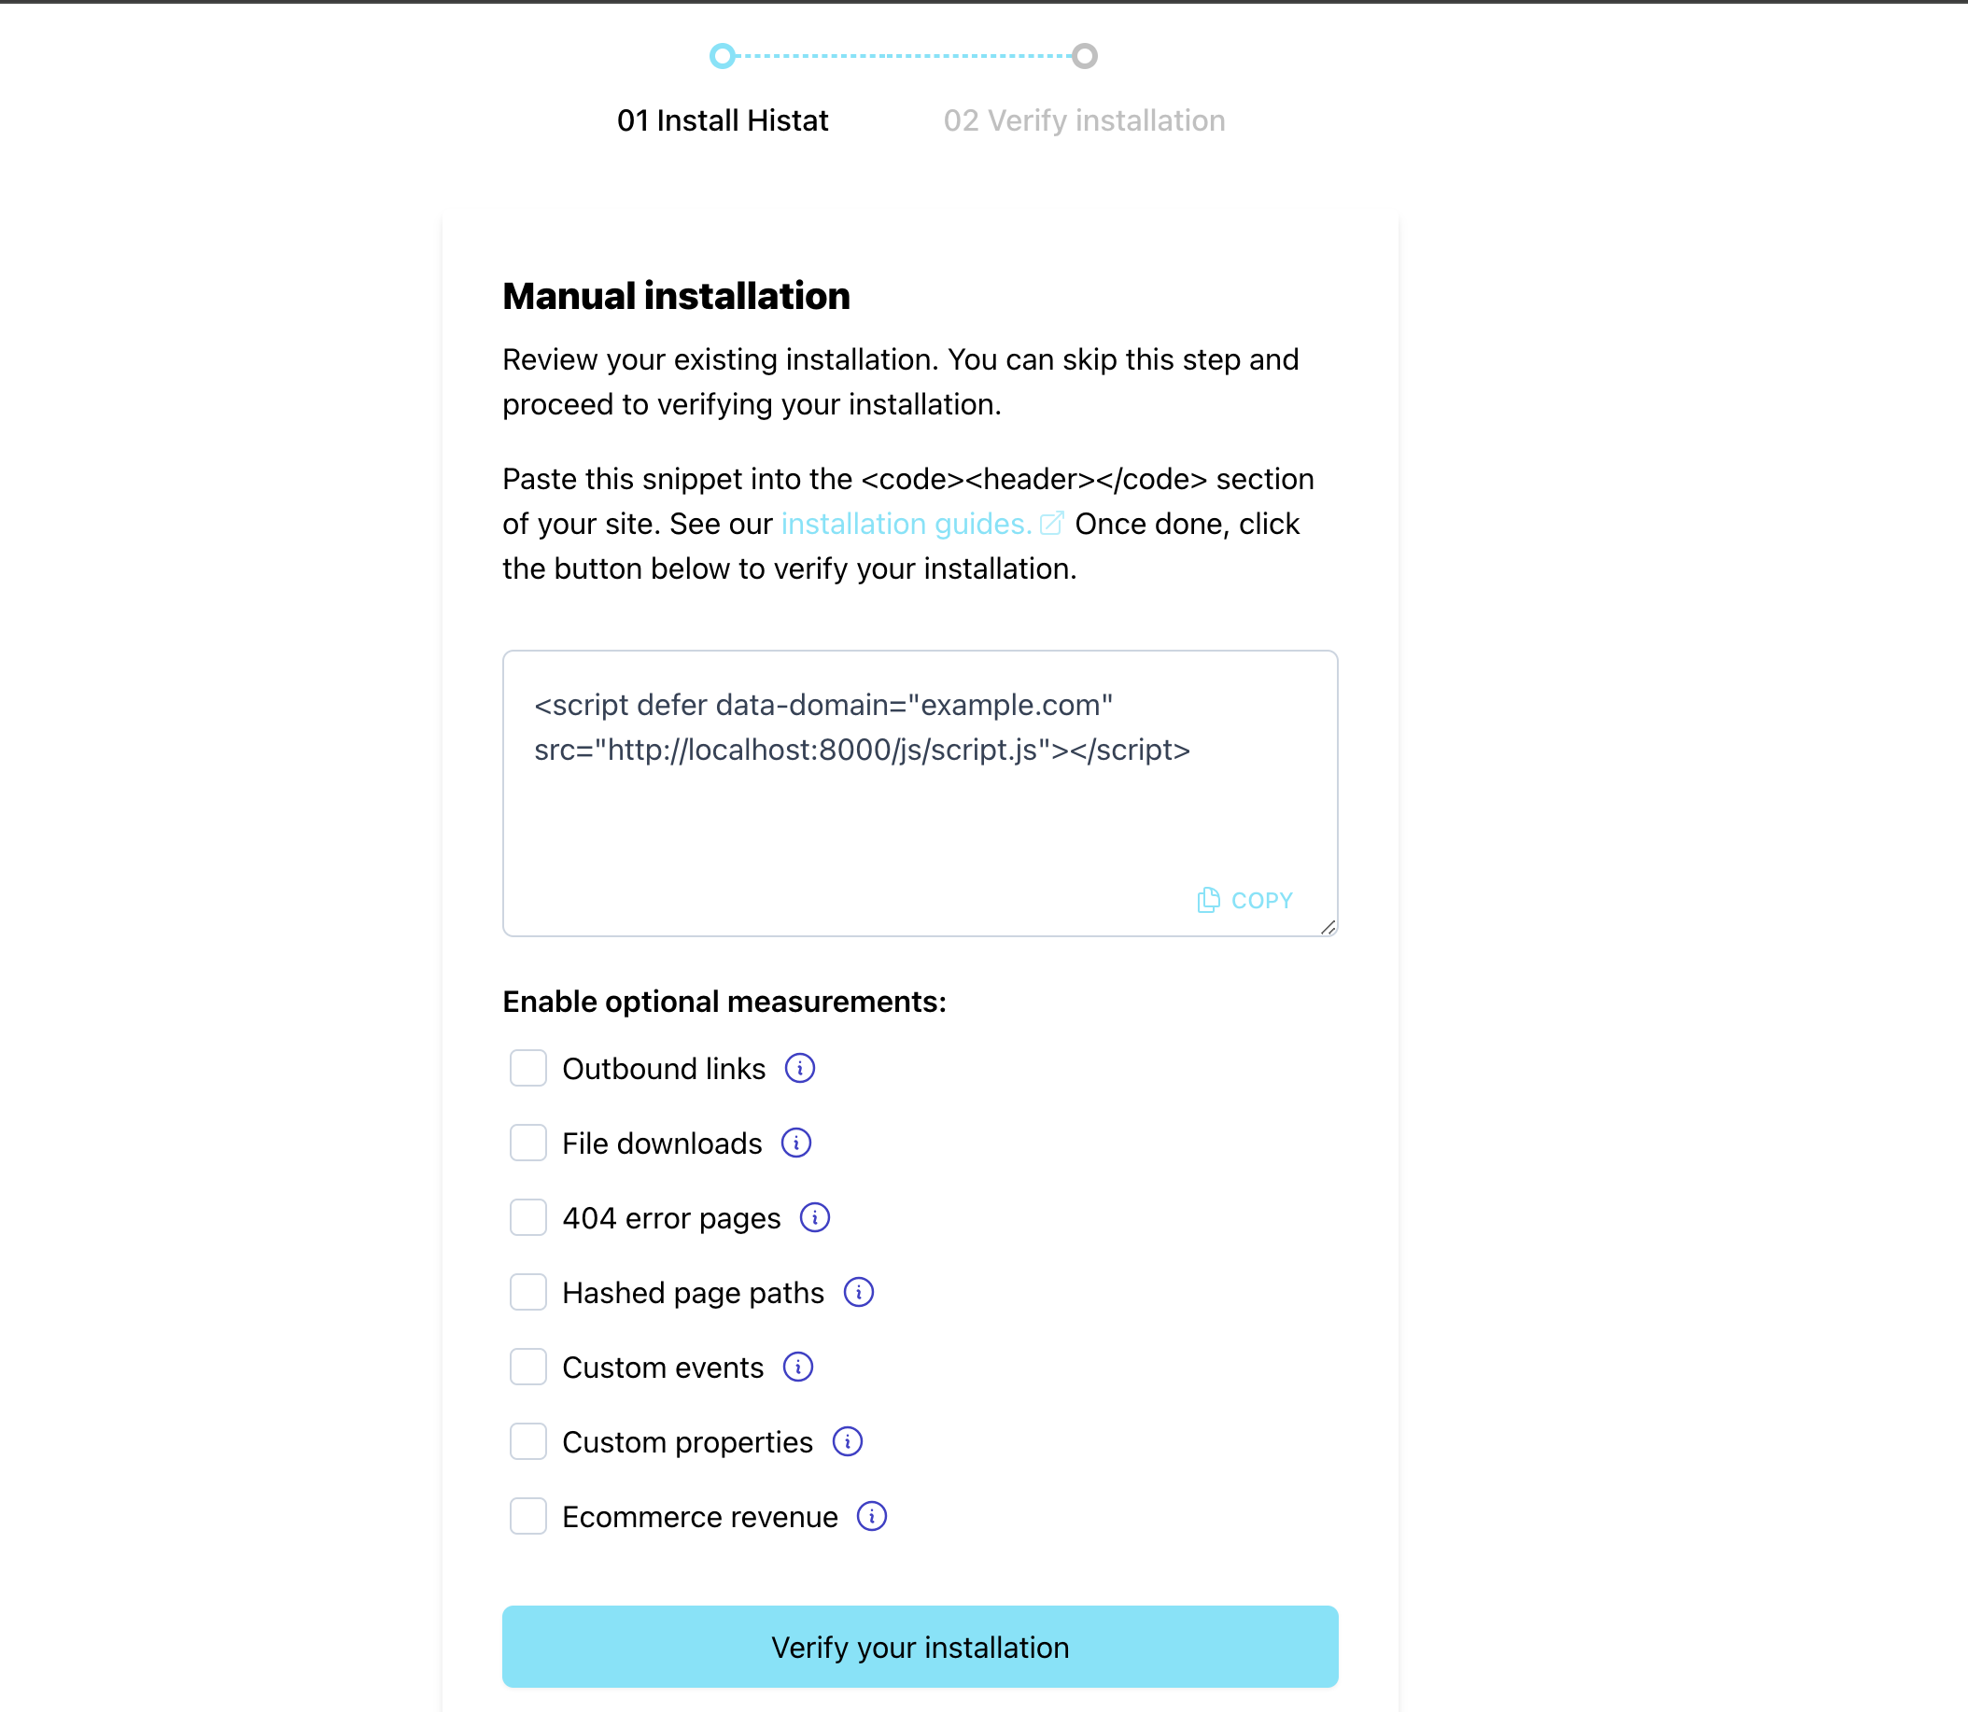1968x1712 pixels.
Task: Click Verify your installation button
Action: [919, 1649]
